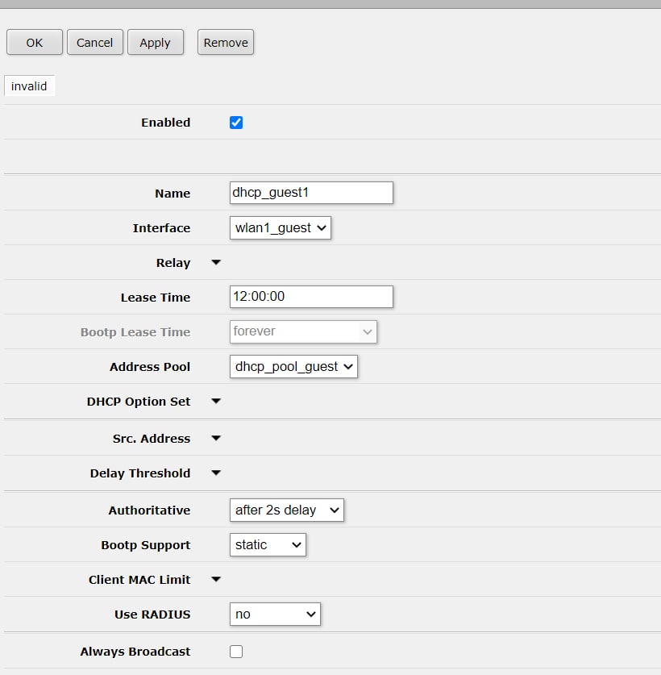Click the Enabled label
Image resolution: width=661 pixels, height=675 pixels.
tap(166, 123)
